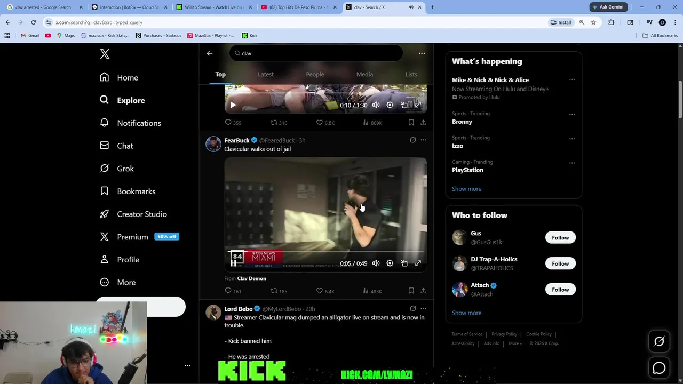The image size is (683, 384).
Task: Follow Gus @GusGus1k
Action: click(560, 238)
